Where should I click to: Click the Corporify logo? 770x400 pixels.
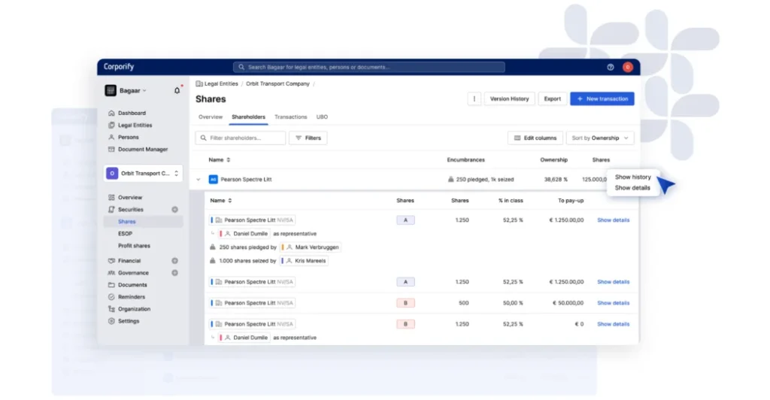coord(119,67)
